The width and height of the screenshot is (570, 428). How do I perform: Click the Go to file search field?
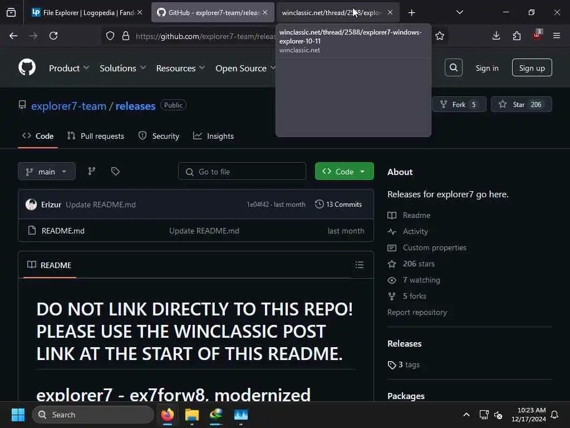point(242,172)
